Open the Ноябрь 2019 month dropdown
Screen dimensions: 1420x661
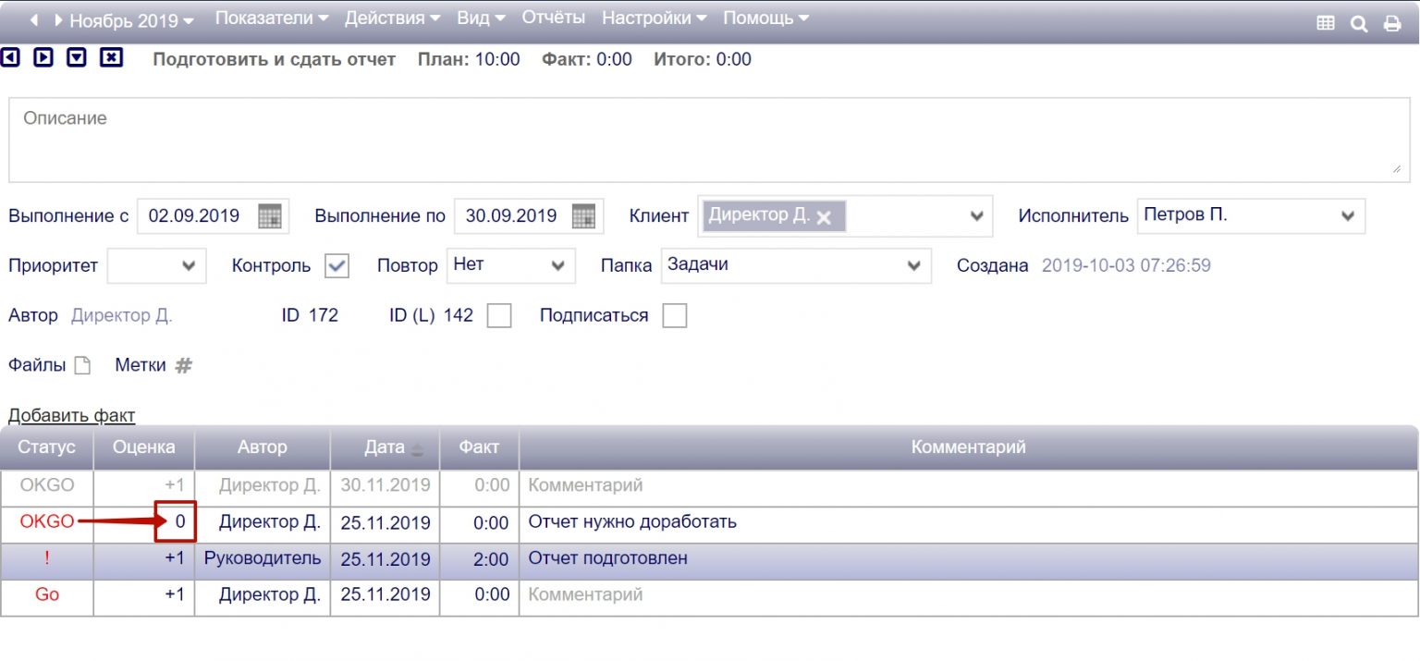(132, 20)
